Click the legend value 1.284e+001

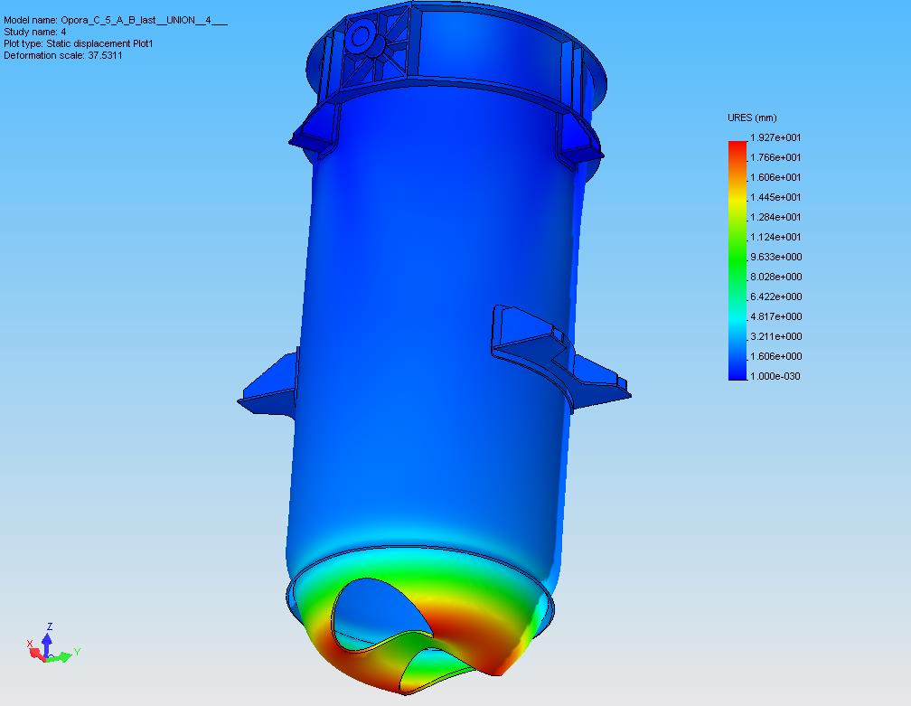click(775, 217)
